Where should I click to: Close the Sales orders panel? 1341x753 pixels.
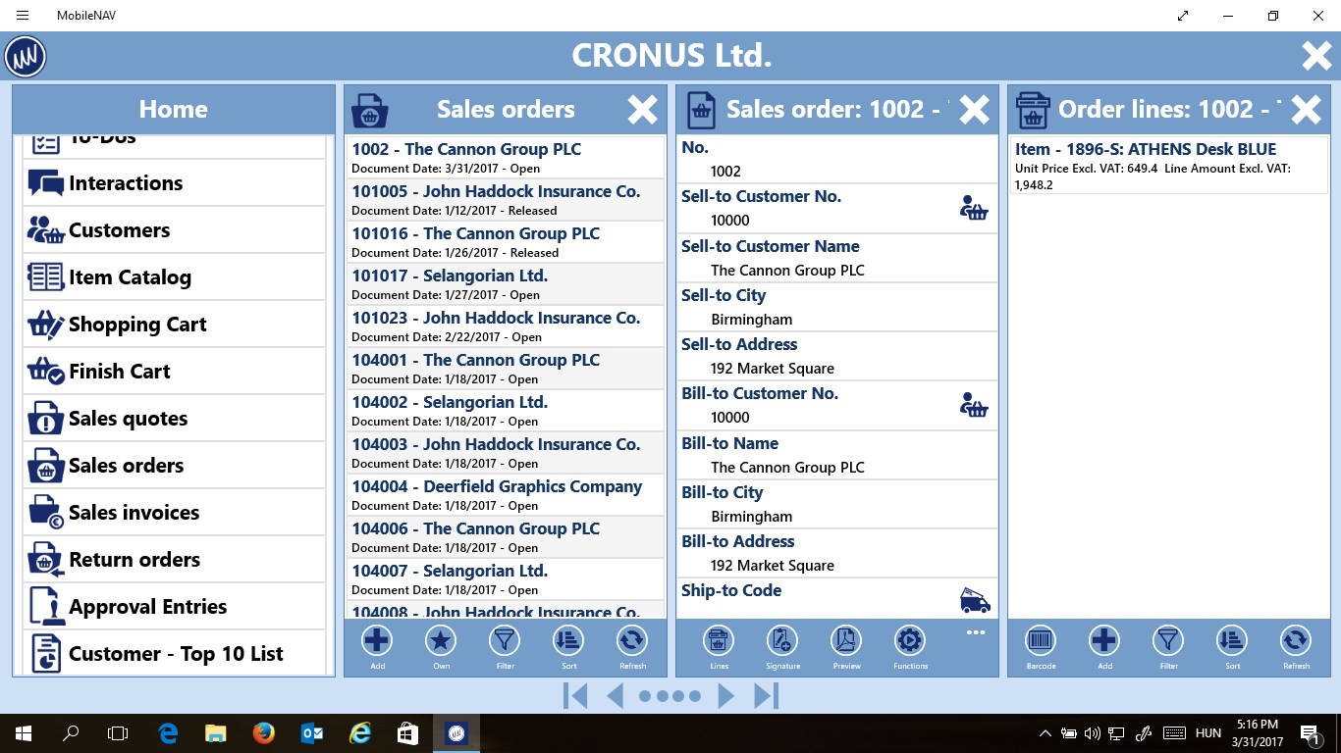click(x=642, y=110)
